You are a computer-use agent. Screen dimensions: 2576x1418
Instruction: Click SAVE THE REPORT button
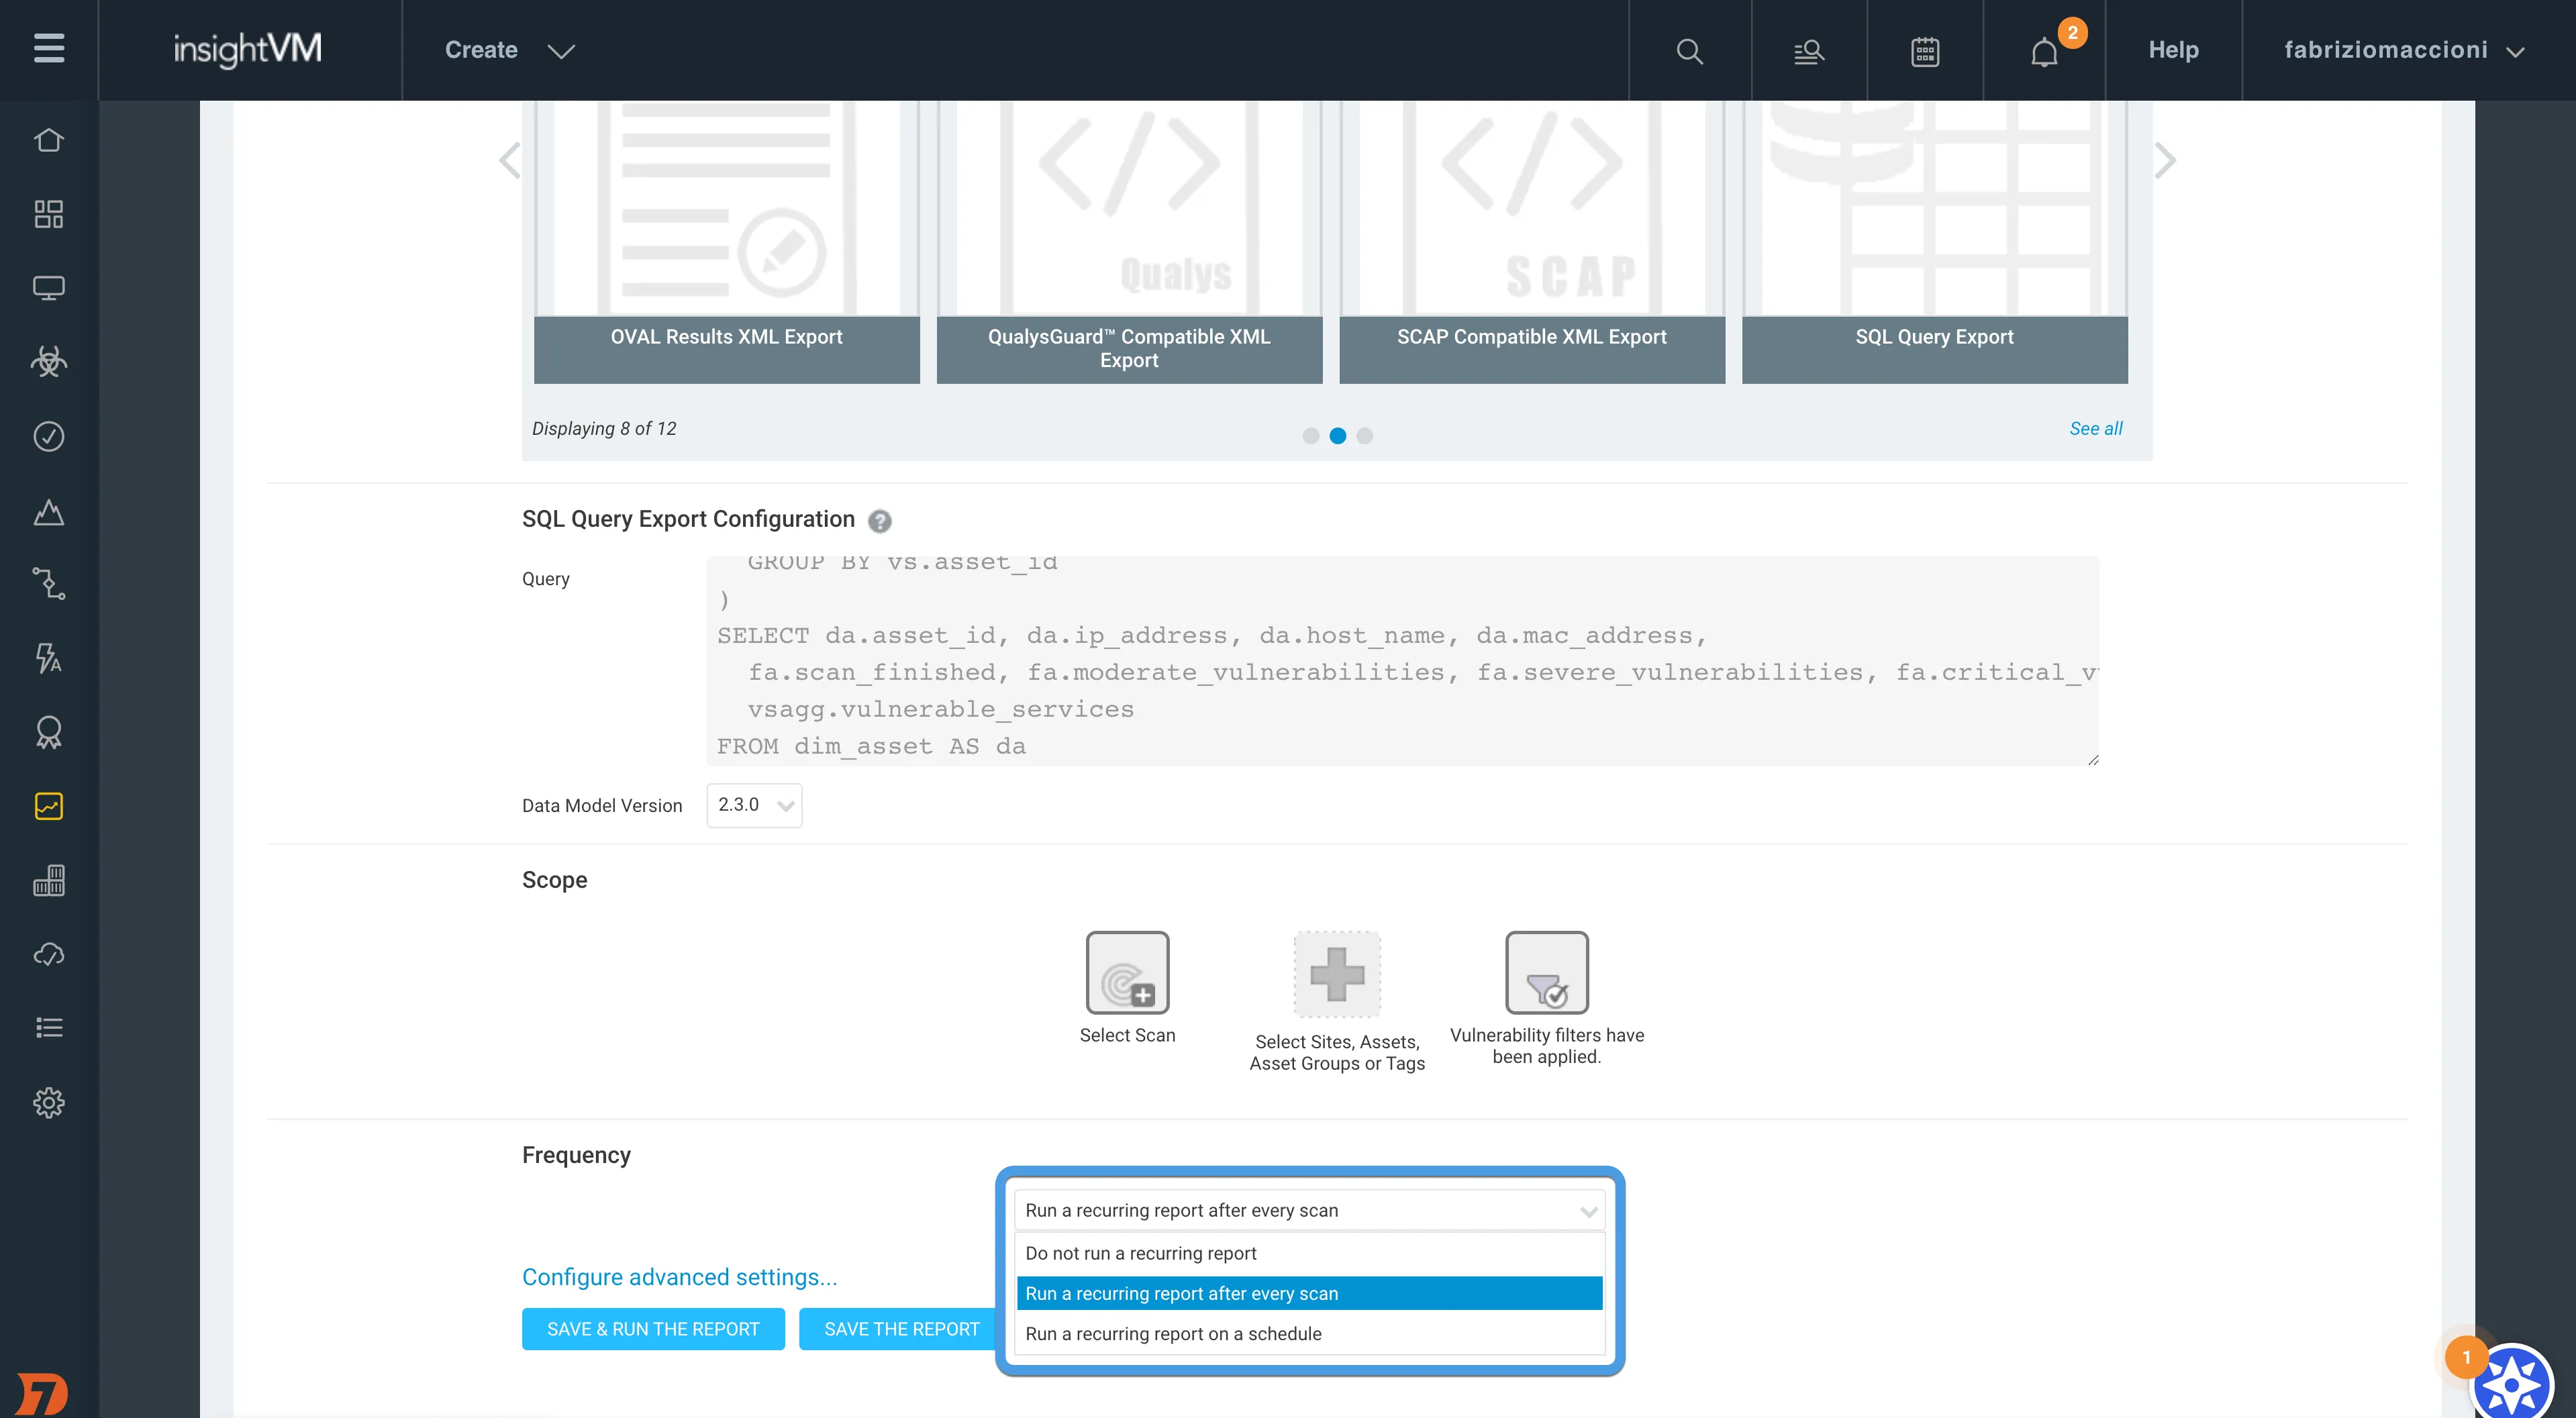tap(901, 1329)
